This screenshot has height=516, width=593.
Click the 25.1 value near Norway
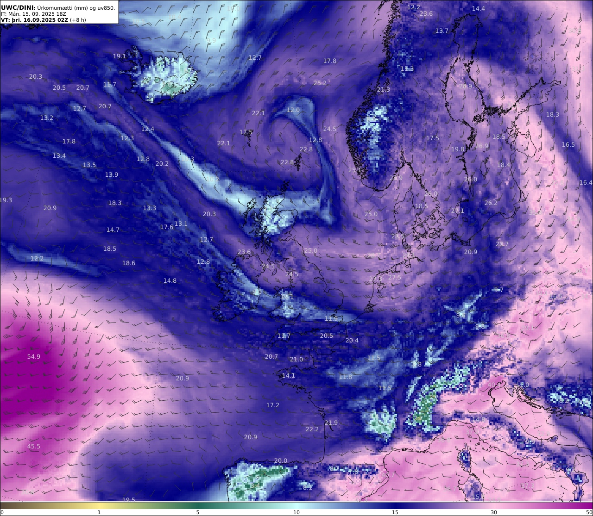click(354, 170)
